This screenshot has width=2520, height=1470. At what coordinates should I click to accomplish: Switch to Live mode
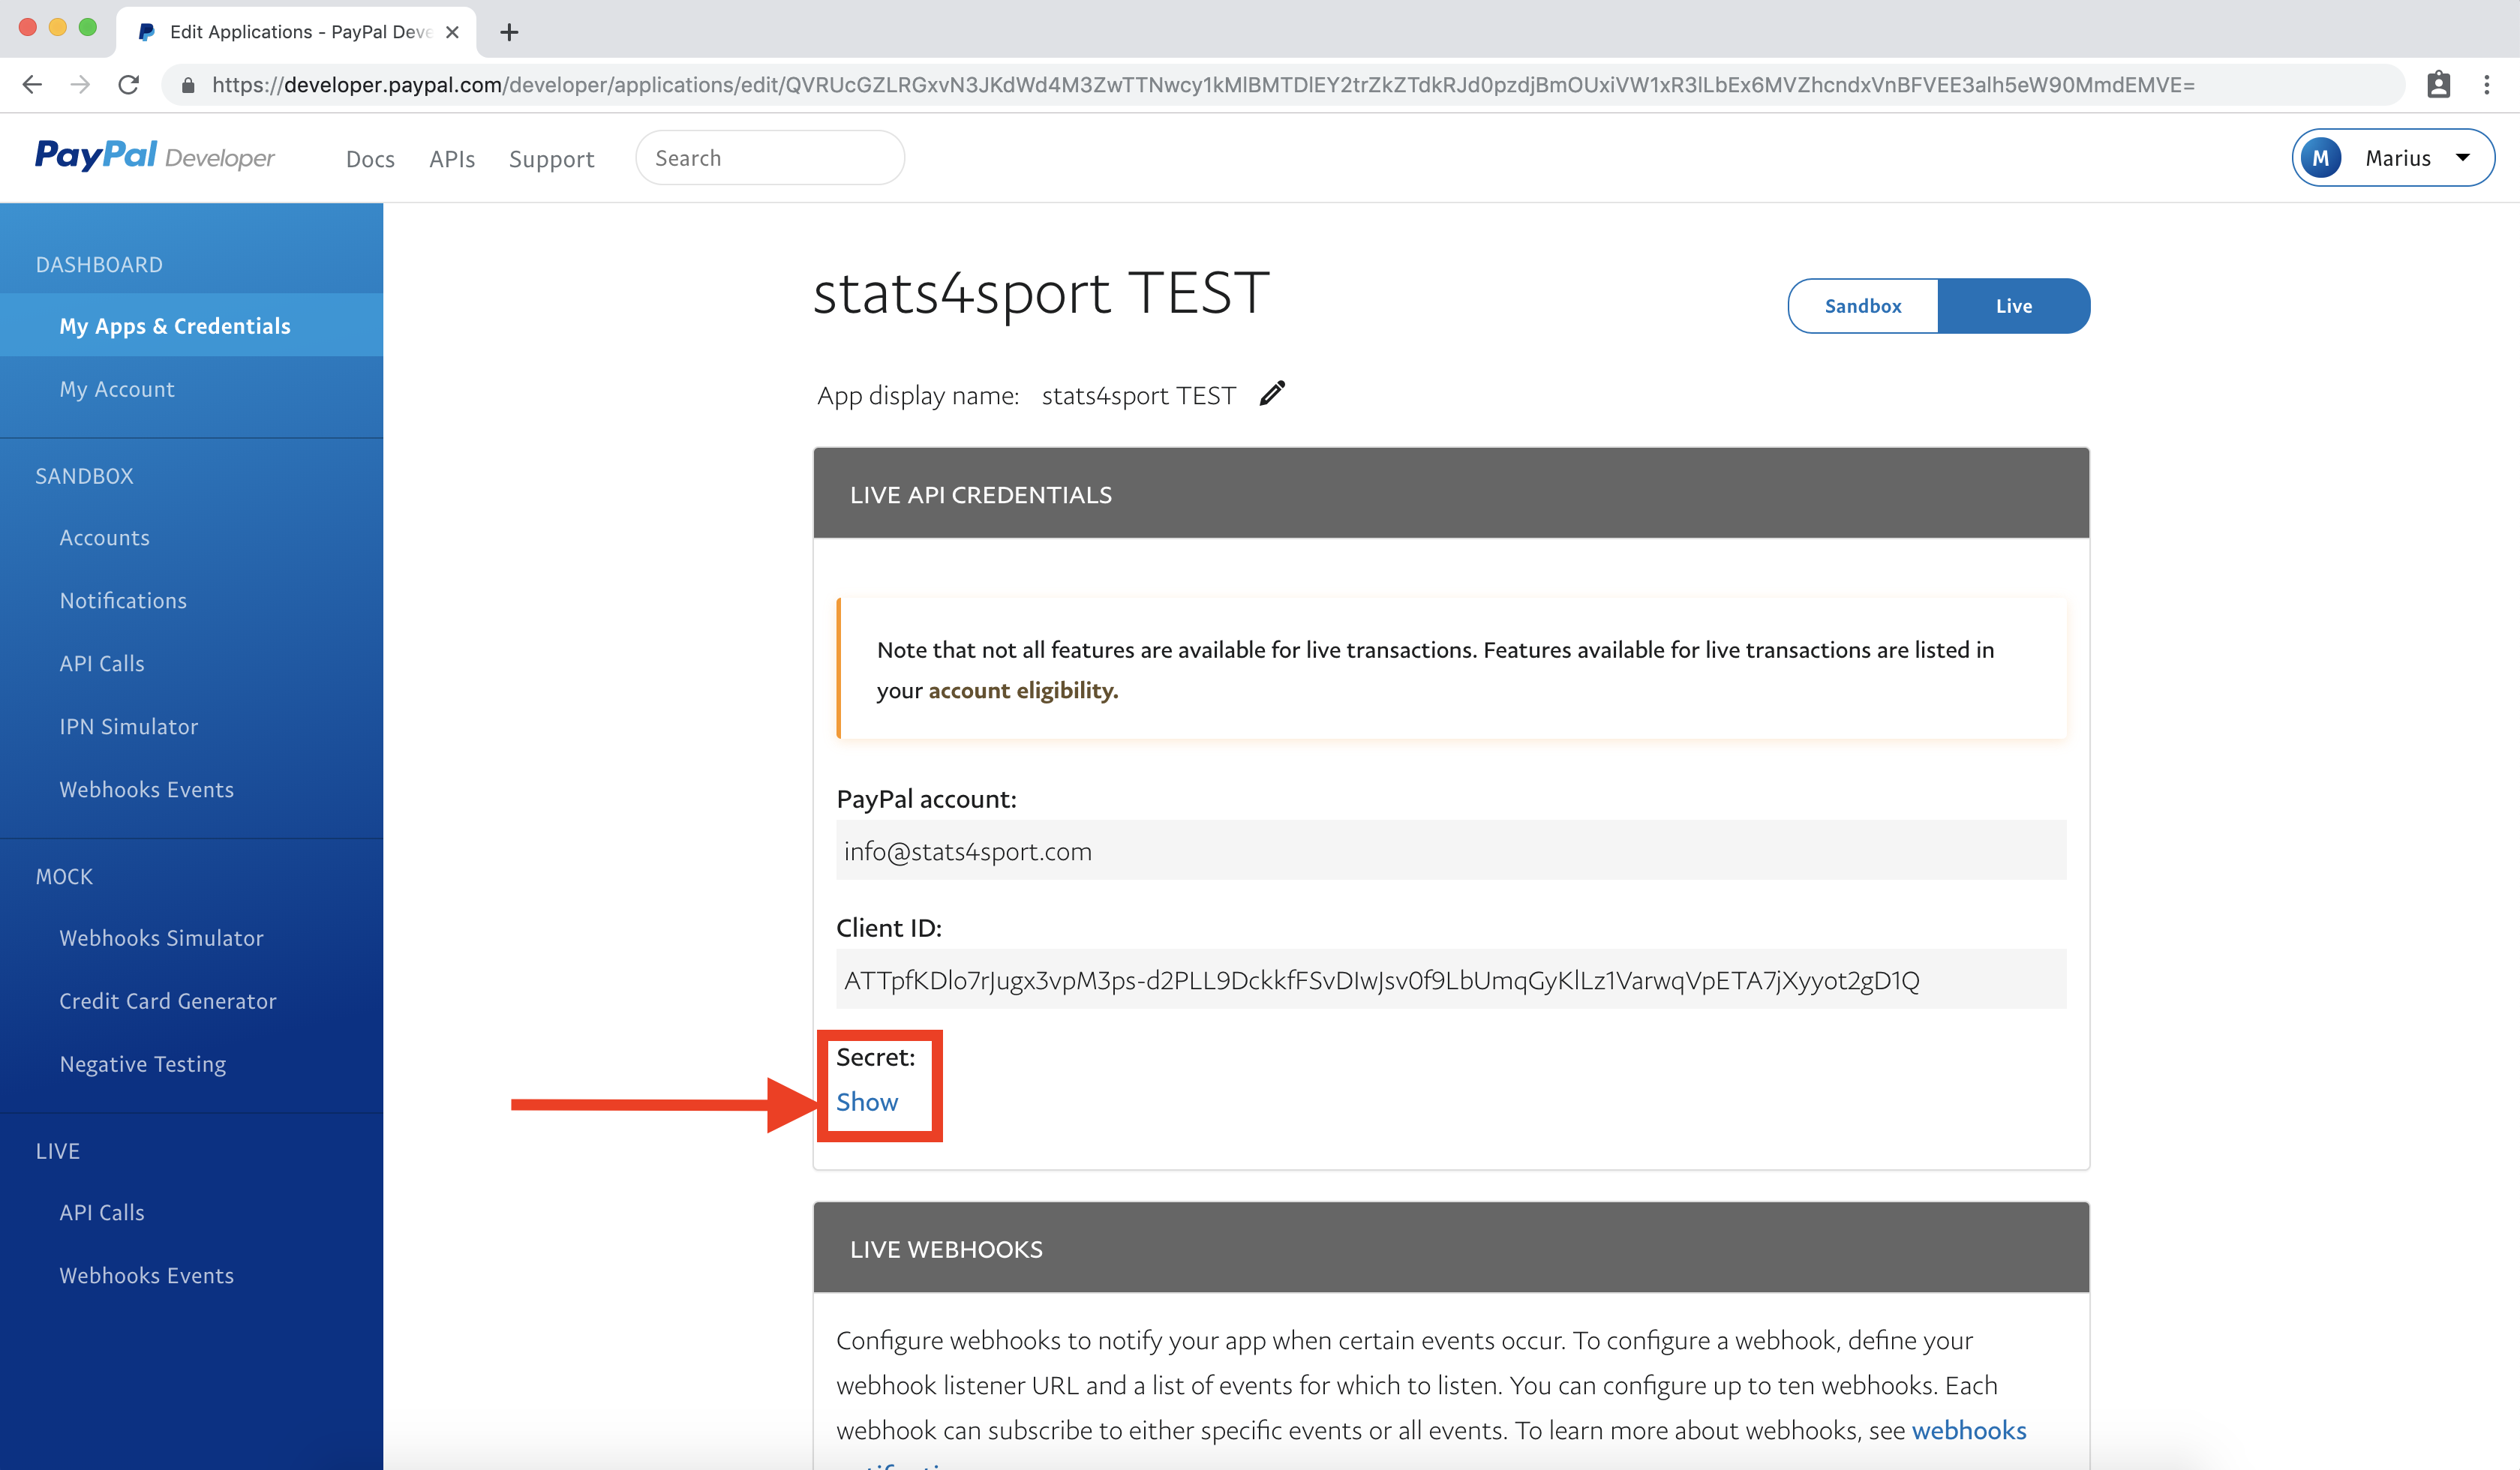[x=2013, y=306]
